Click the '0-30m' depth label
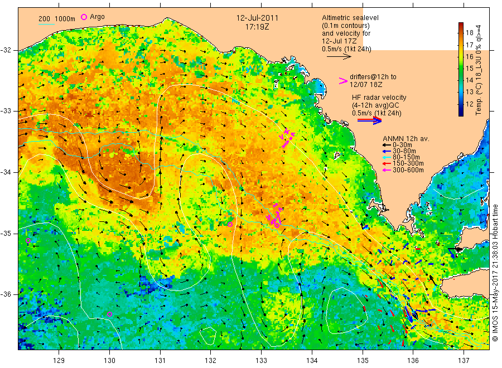This screenshot has height=368, width=502. tap(402, 145)
